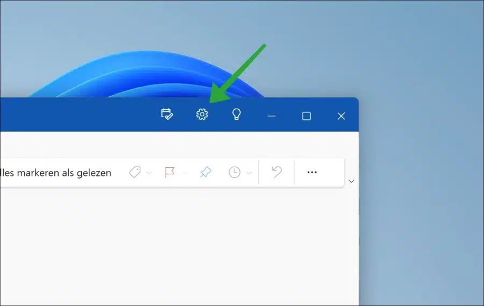484x306 pixels.
Task: Open the My Day calendar-check icon
Action: tap(167, 114)
